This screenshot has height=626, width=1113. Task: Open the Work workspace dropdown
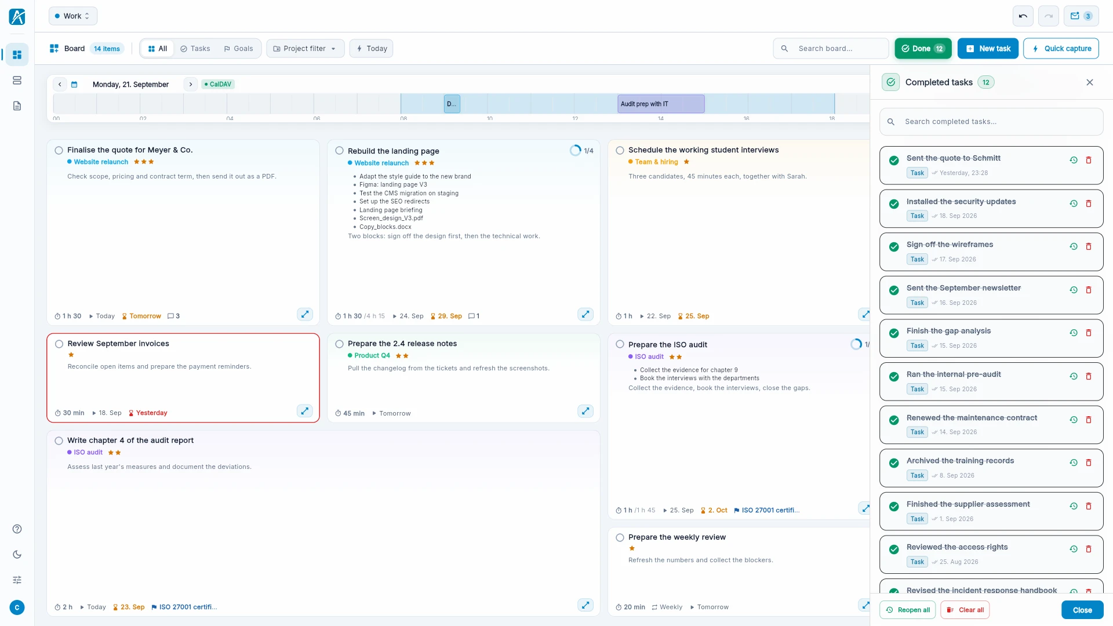pyautogui.click(x=73, y=16)
